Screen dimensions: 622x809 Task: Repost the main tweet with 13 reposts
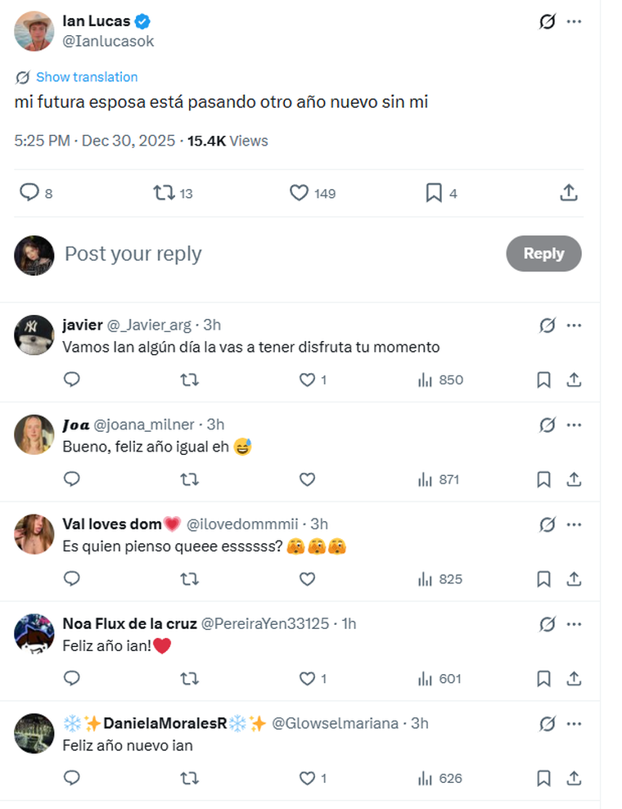(x=165, y=193)
